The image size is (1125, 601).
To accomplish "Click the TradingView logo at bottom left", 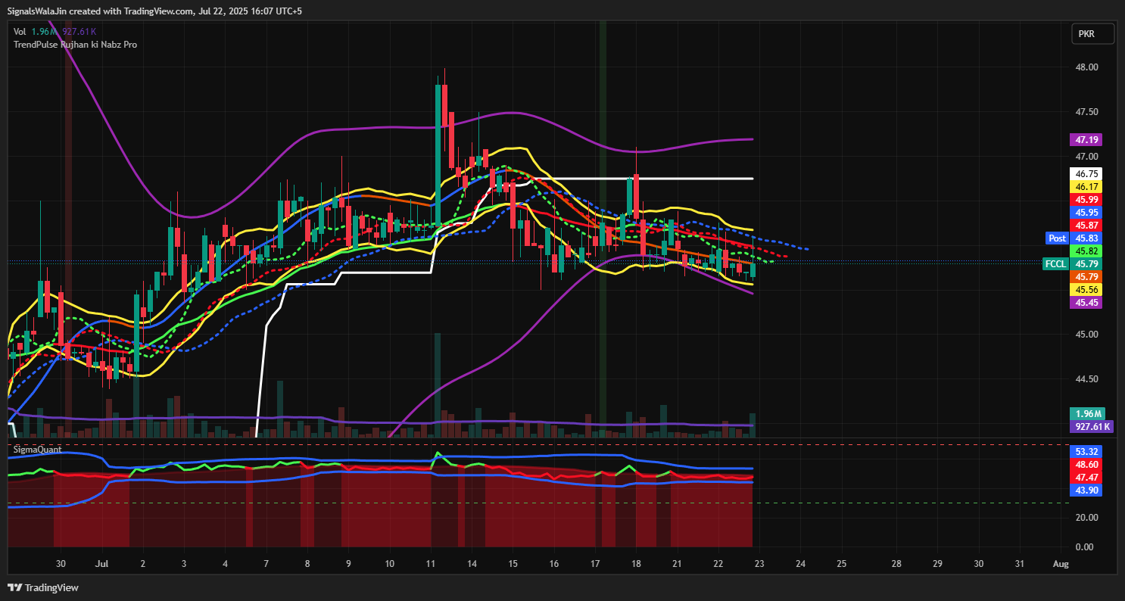I will (43, 587).
